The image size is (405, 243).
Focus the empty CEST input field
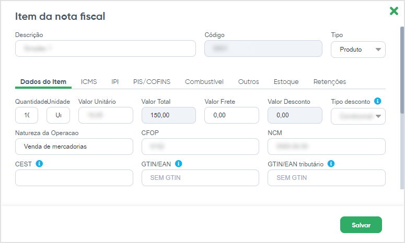(x=74, y=178)
